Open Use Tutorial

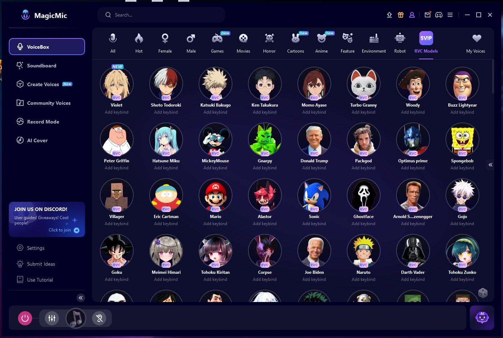35,280
